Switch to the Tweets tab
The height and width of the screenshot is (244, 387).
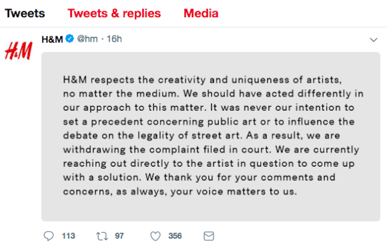click(25, 13)
